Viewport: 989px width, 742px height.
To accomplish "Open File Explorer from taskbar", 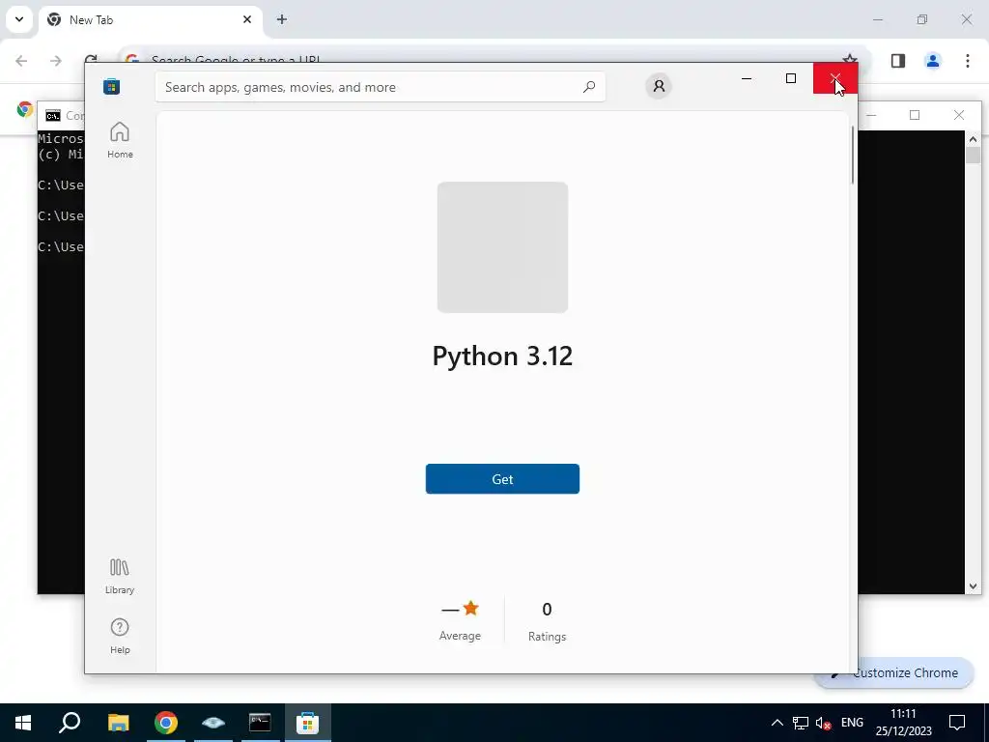I will pos(118,723).
